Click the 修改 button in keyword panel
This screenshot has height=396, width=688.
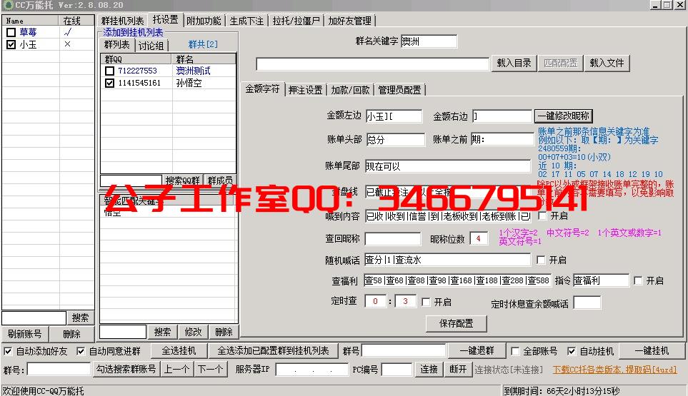tap(193, 332)
